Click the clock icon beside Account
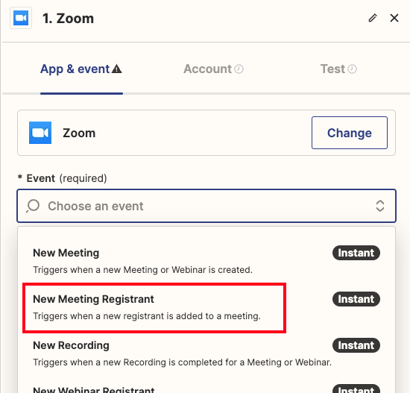 coord(239,69)
